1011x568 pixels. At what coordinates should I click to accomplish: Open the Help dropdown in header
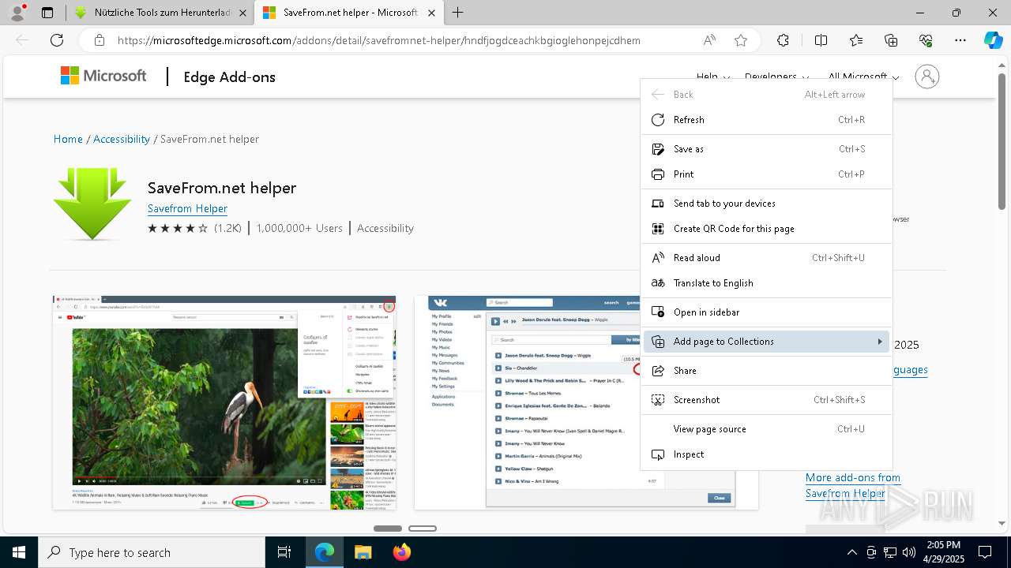(x=712, y=77)
